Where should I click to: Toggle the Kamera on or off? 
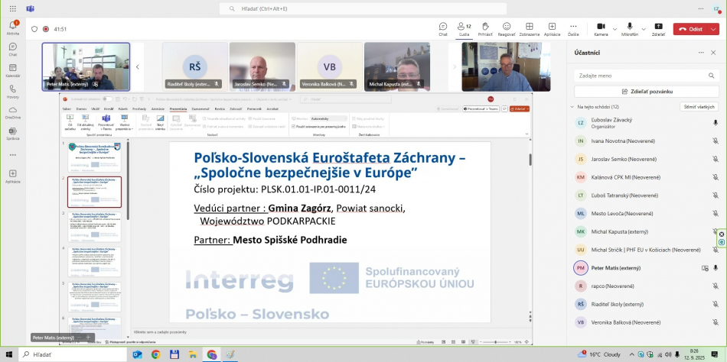[601, 28]
